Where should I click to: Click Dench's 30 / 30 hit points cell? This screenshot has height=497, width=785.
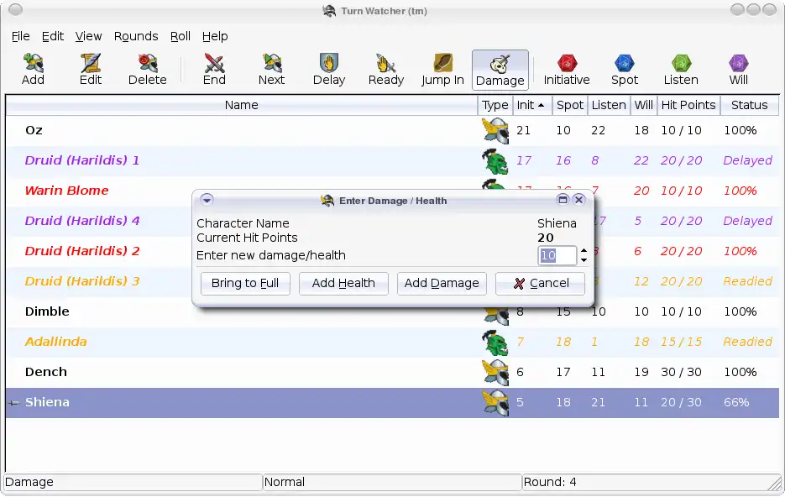pyautogui.click(x=681, y=373)
